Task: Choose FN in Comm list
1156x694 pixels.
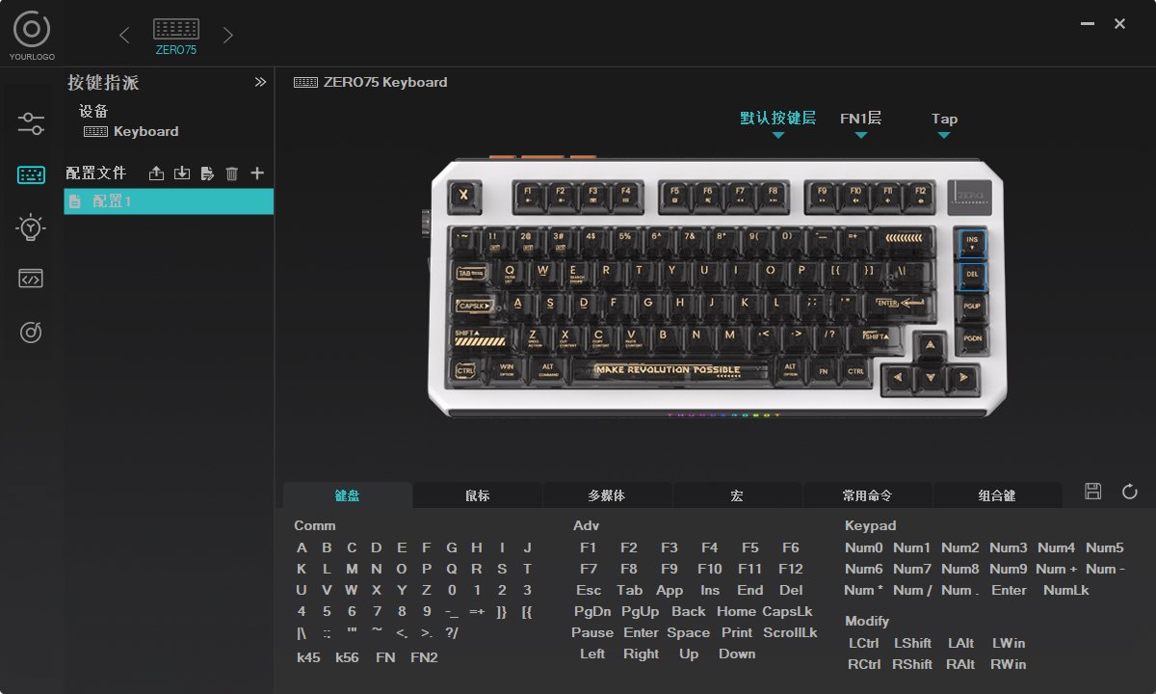Action: (x=385, y=657)
